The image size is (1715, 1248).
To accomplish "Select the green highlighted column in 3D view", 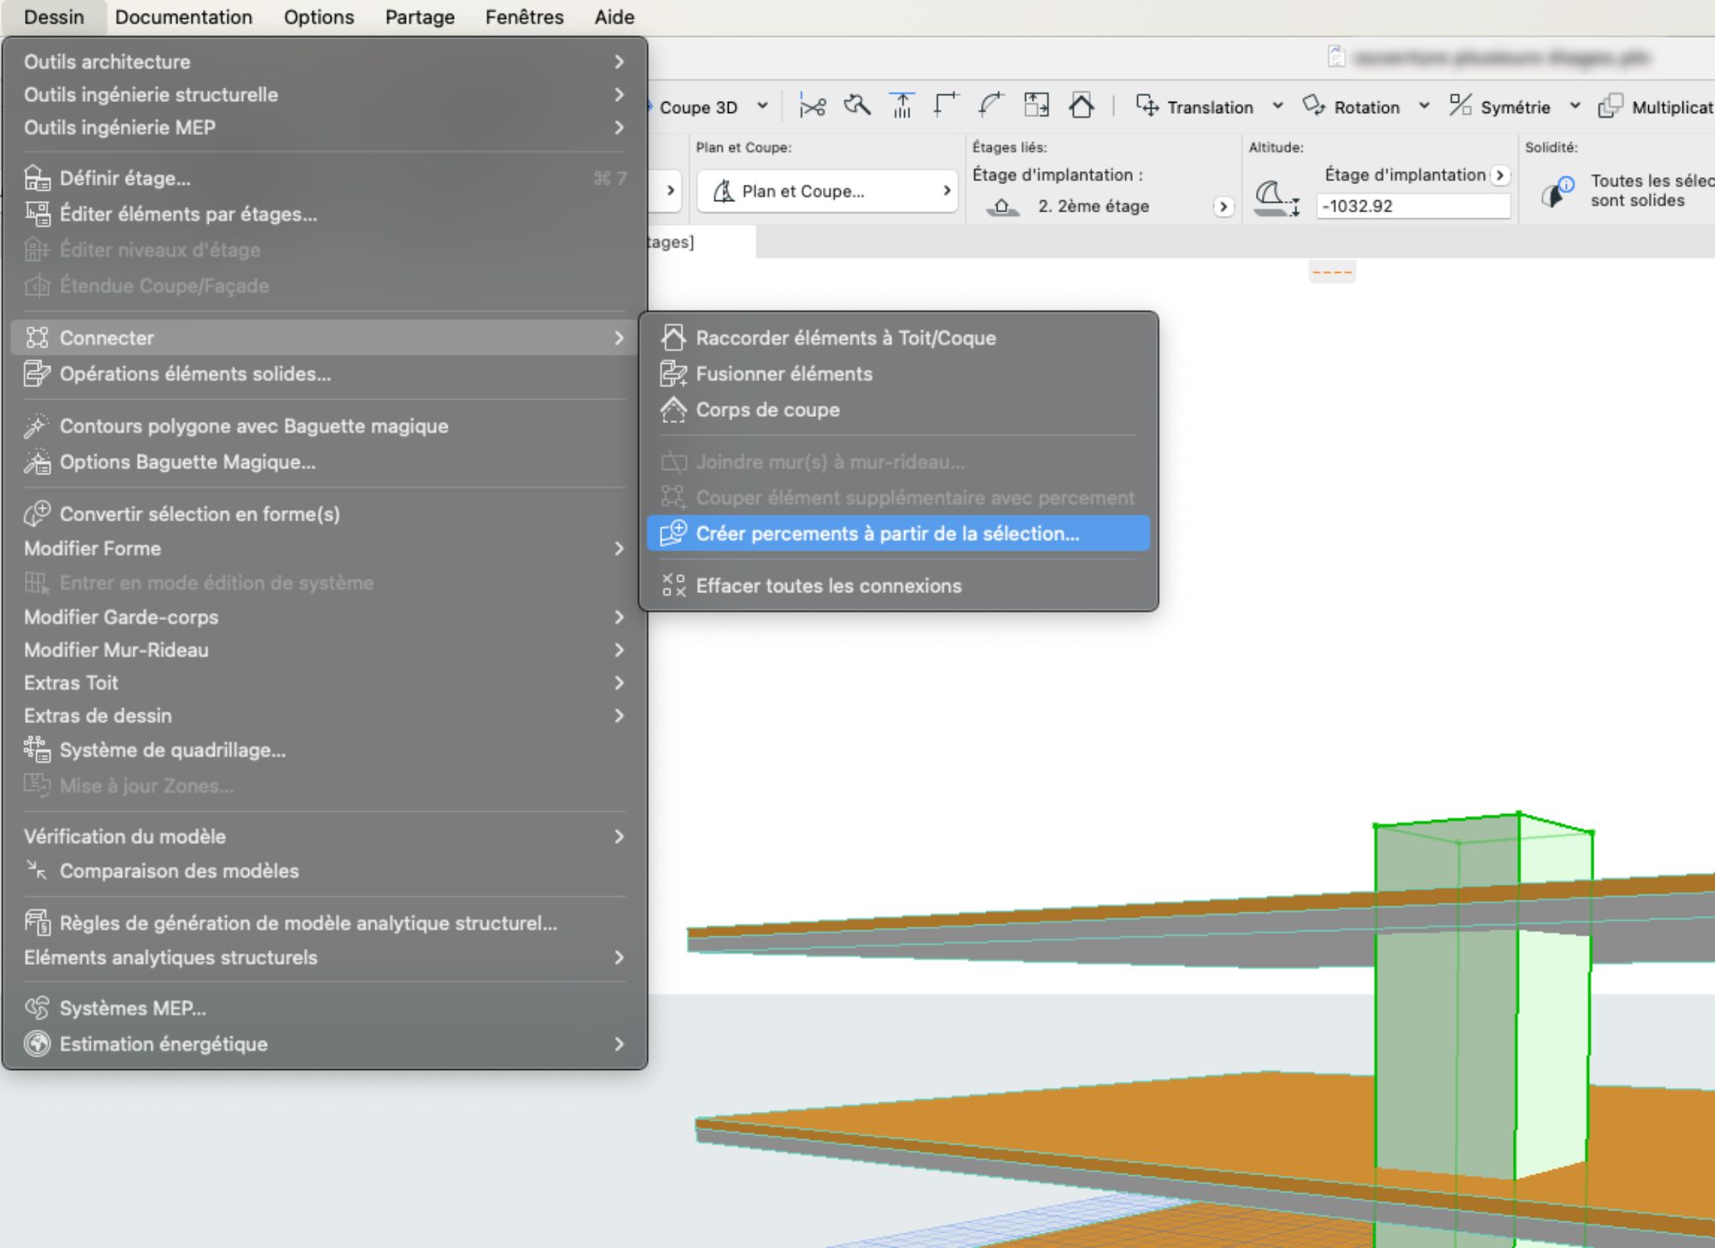I will coord(1481,1027).
